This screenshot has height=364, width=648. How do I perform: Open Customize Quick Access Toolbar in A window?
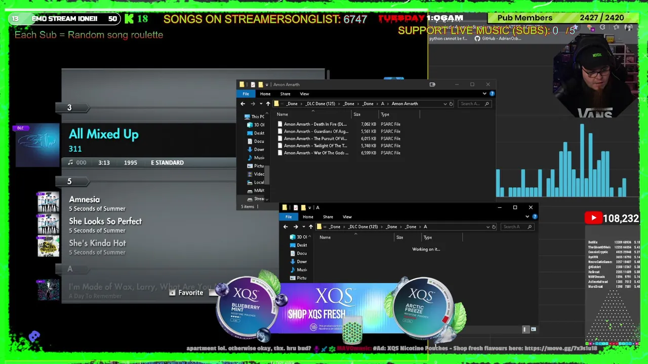[x=309, y=207]
